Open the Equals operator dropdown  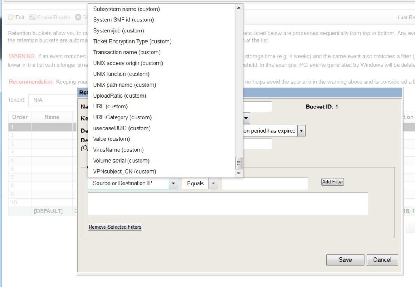pos(213,183)
